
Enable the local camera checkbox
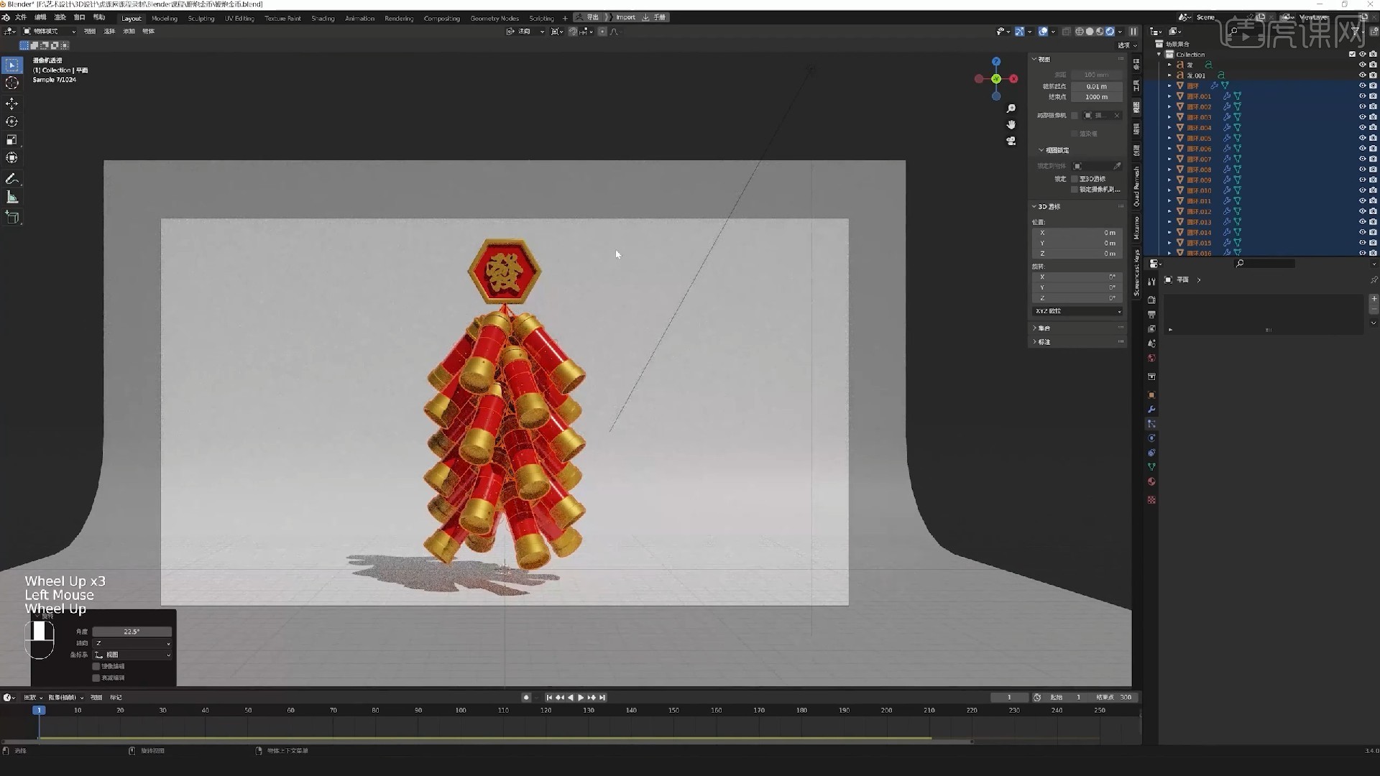[1075, 116]
